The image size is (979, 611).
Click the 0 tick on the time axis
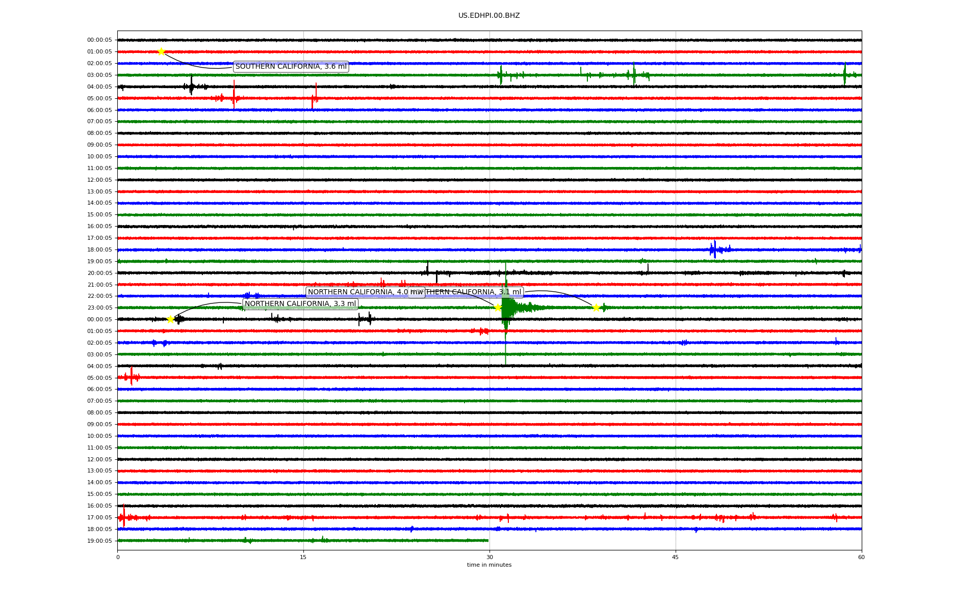pos(118,557)
